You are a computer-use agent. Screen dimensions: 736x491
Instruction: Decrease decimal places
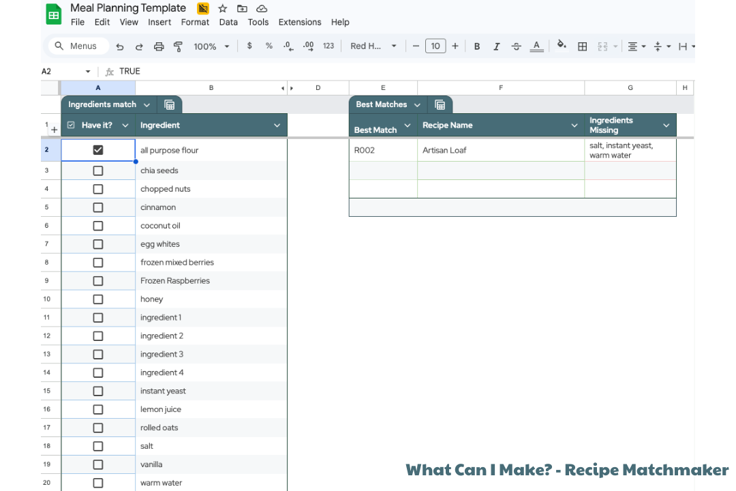point(288,46)
